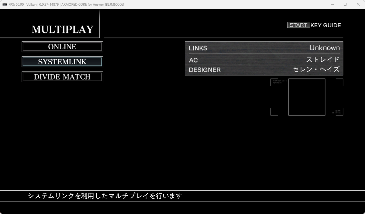Select the AC name ストレイド

[323, 60]
